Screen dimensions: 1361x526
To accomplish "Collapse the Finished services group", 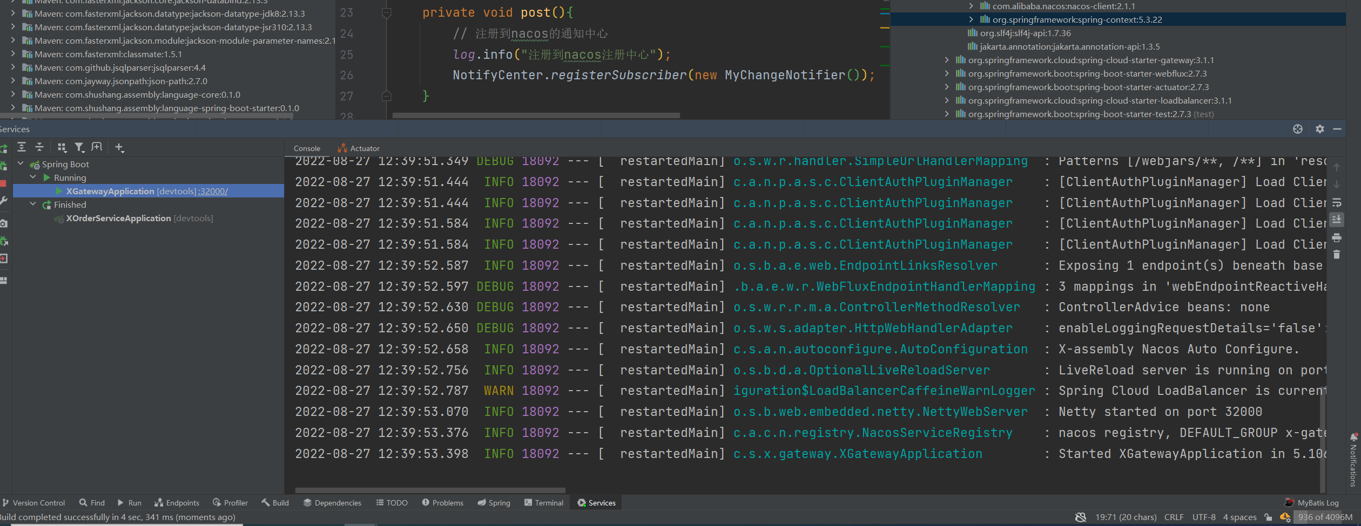I will [x=33, y=204].
